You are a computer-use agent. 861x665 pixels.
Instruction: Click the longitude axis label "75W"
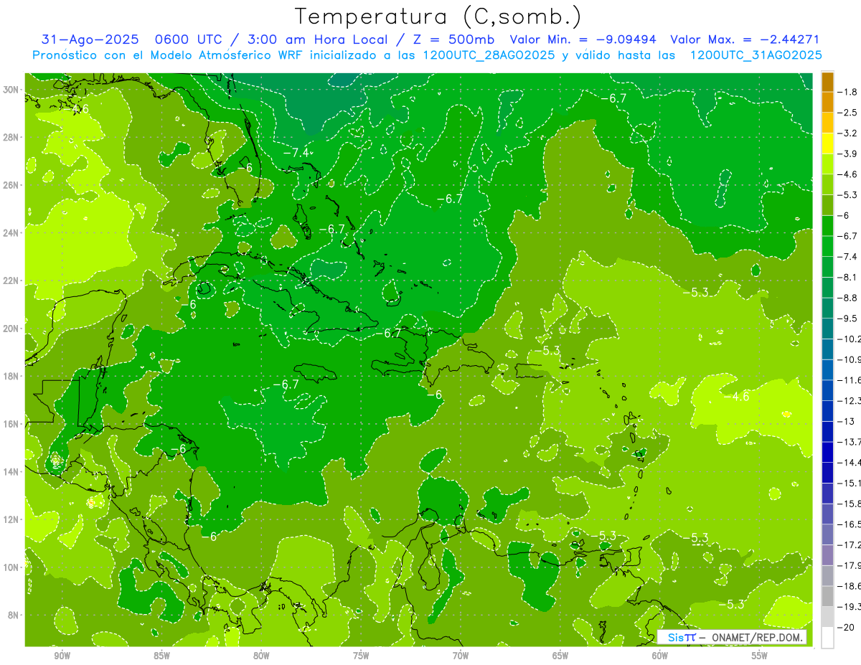pos(361,656)
